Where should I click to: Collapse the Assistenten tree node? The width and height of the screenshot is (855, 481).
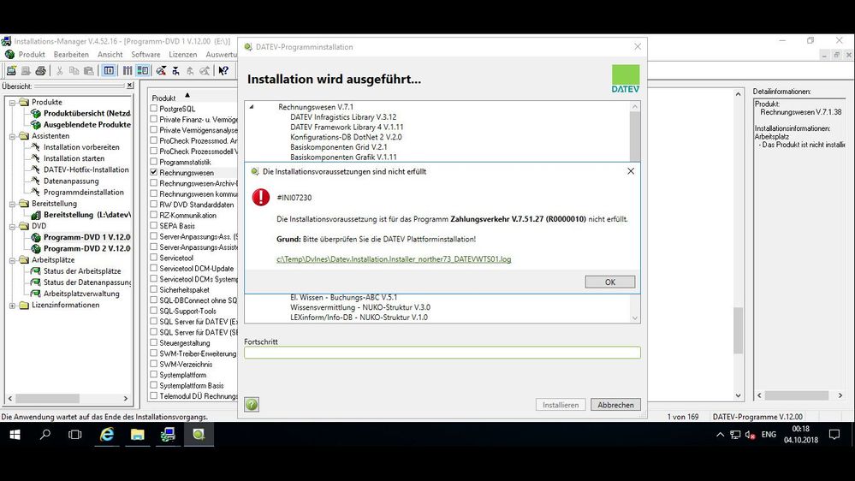pyautogui.click(x=12, y=136)
